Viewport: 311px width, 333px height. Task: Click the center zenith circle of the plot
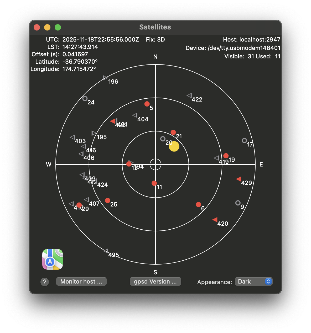(x=155, y=164)
